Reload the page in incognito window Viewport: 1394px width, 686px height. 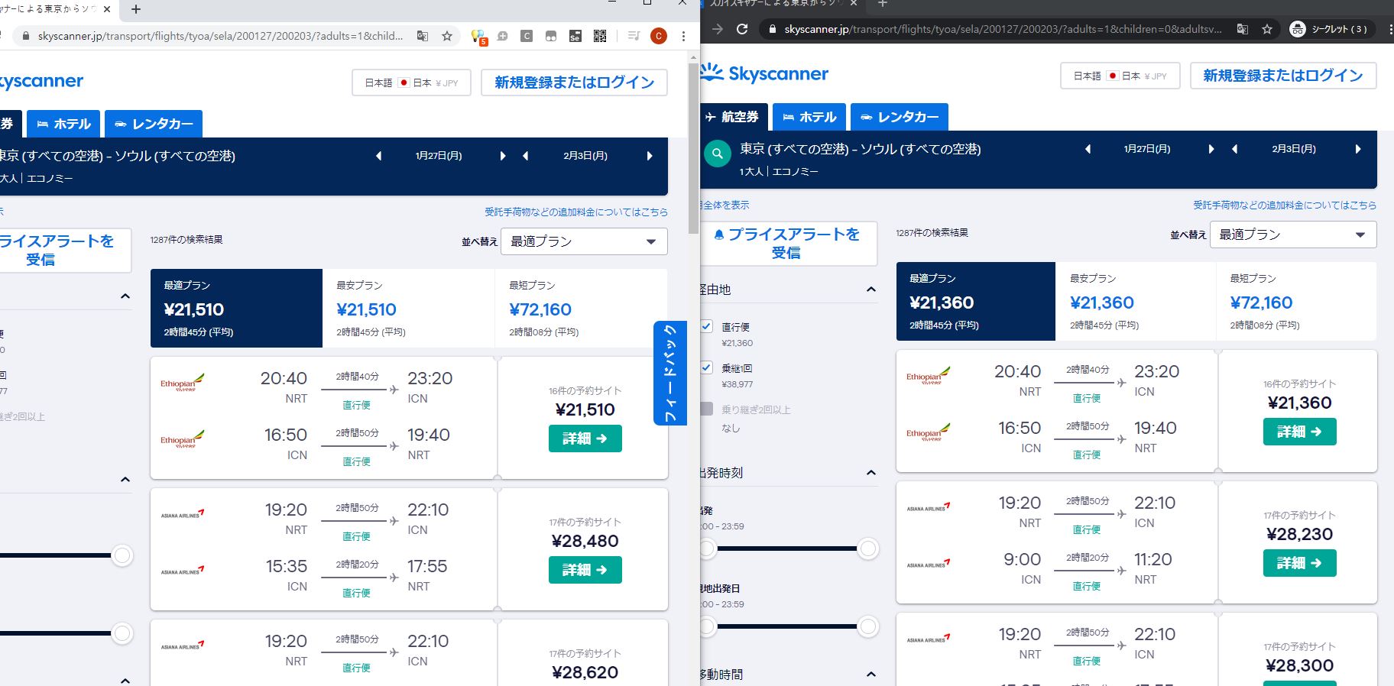point(741,29)
